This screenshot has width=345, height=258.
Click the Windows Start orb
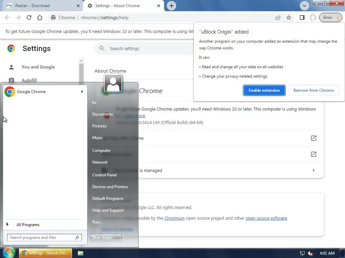8,253
